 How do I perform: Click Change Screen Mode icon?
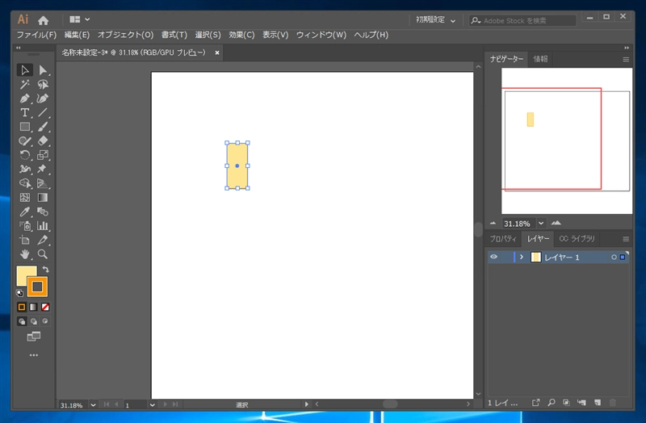point(34,337)
